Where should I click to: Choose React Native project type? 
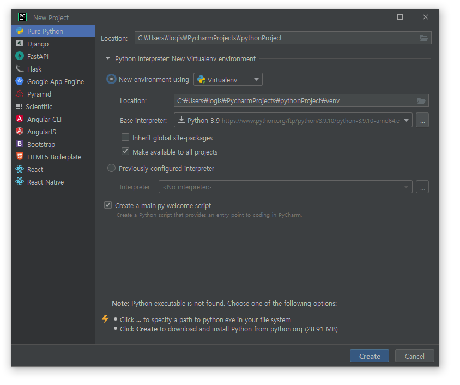click(x=53, y=182)
